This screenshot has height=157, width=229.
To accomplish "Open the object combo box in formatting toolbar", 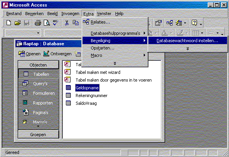I will coord(23,33).
